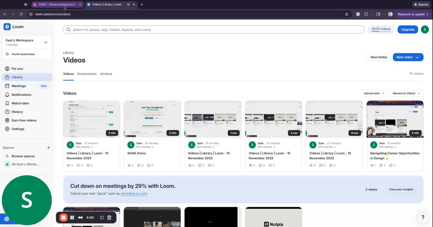Open Notifications in sidebar

coord(27,95)
